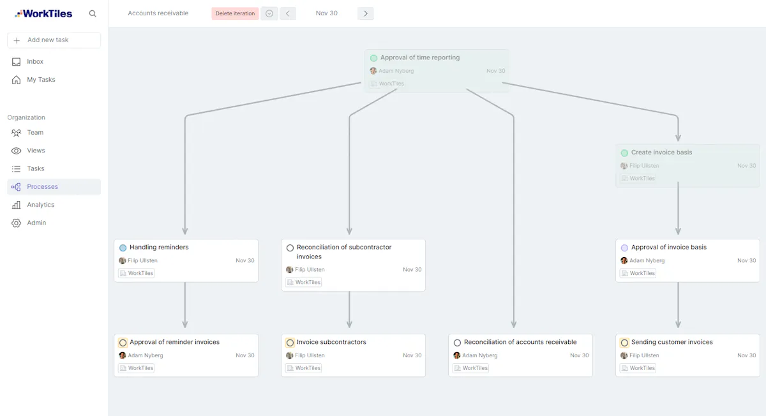Click the Analytics bar chart icon
The height and width of the screenshot is (416, 766).
click(x=16, y=205)
